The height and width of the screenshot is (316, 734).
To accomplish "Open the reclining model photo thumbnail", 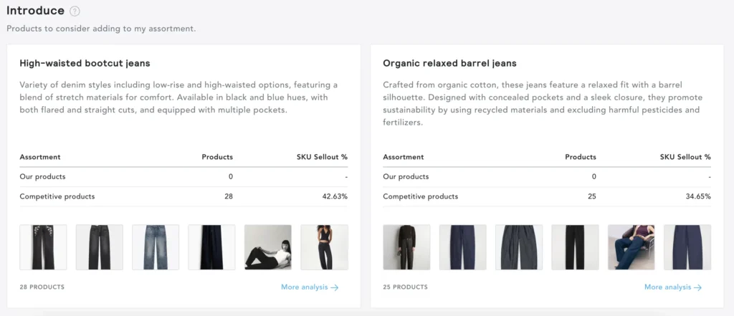I will pyautogui.click(x=268, y=247).
